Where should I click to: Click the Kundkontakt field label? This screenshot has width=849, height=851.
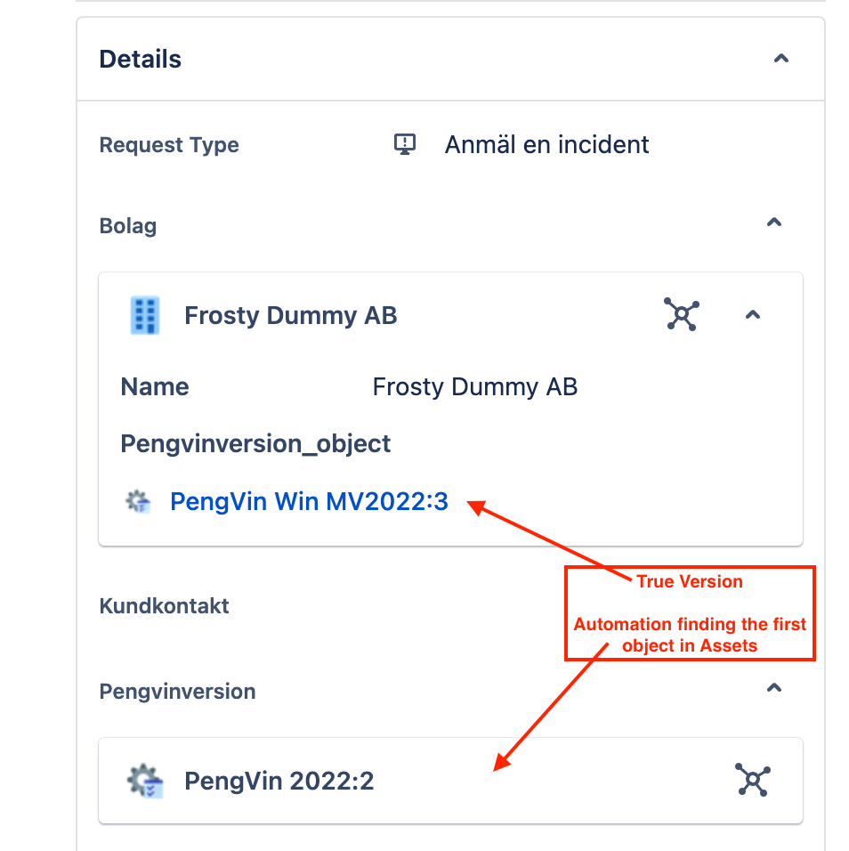click(x=163, y=605)
